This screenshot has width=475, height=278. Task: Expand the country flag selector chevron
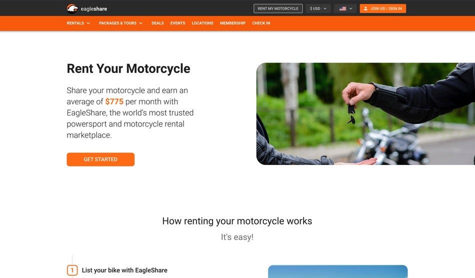351,8
